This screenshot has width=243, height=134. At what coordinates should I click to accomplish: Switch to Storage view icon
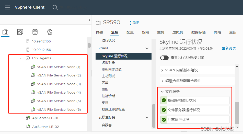(x=35, y=32)
